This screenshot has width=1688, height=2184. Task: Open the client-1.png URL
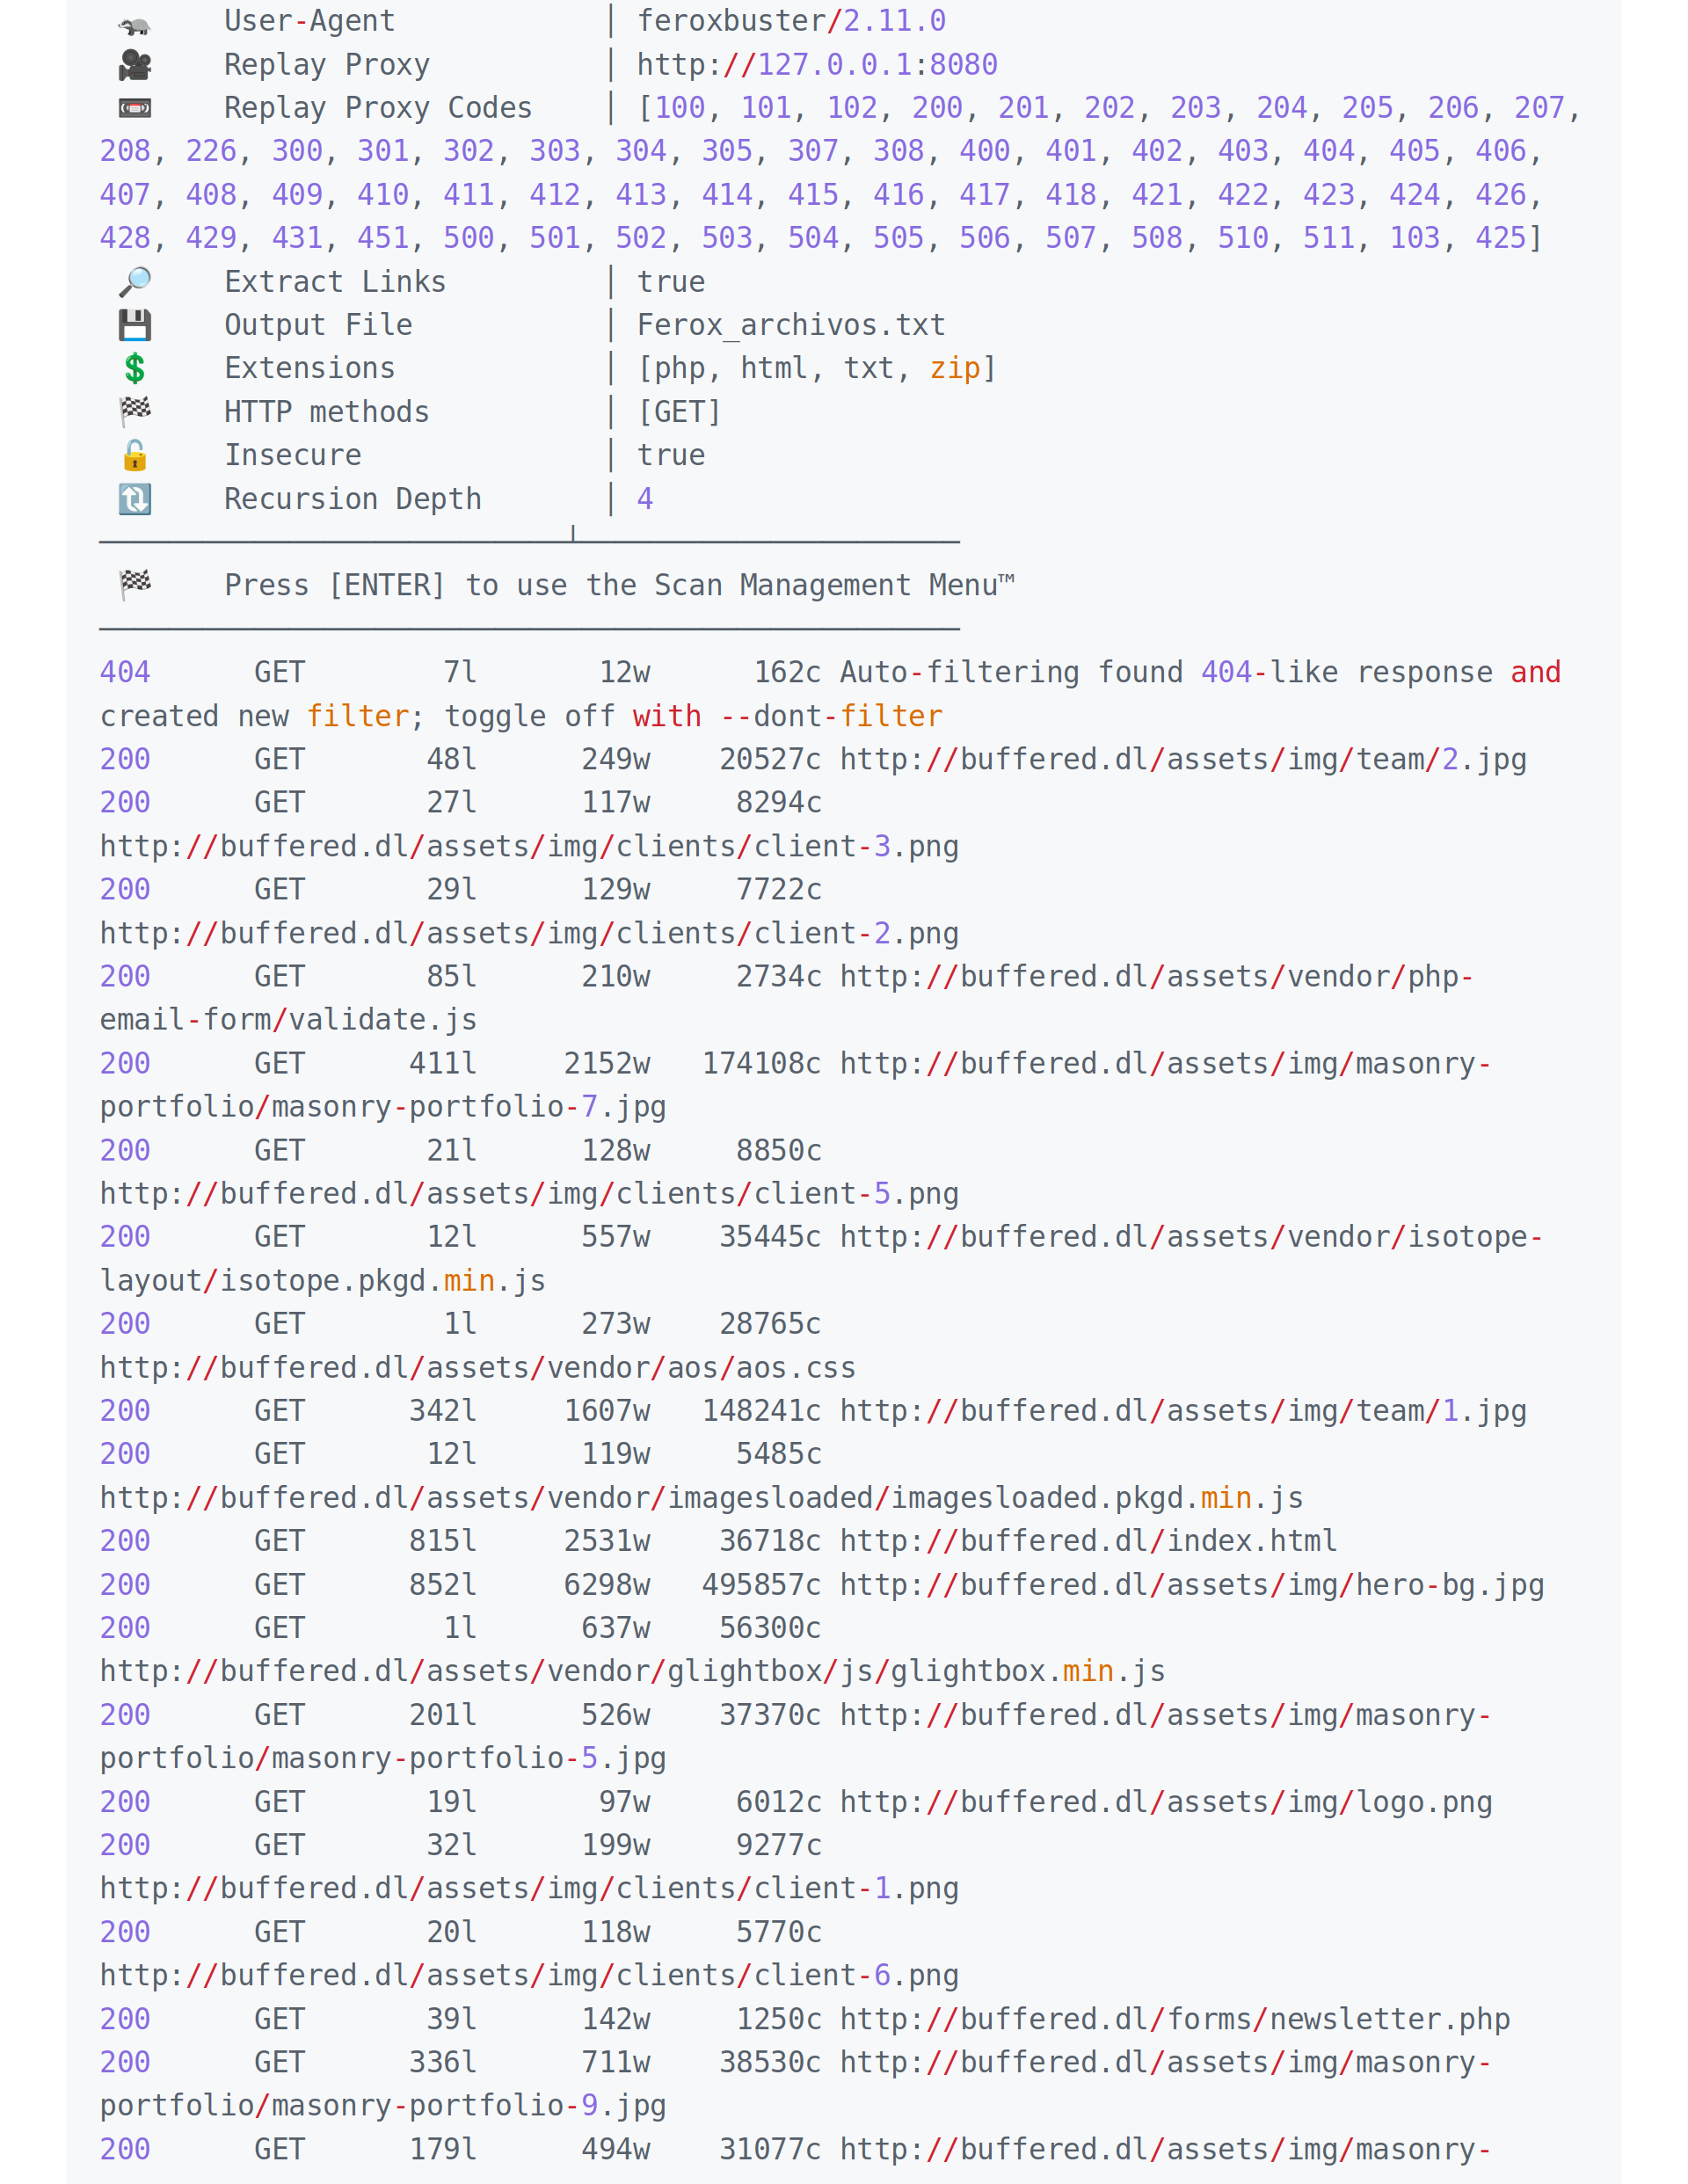529,1888
